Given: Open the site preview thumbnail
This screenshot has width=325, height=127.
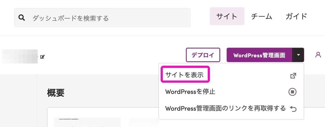Looking at the screenshot, I should (87, 122).
